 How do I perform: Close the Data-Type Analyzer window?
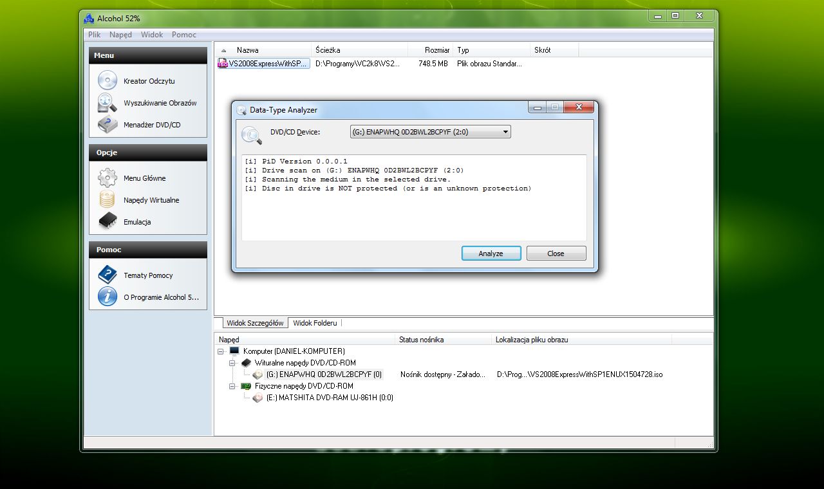click(578, 107)
